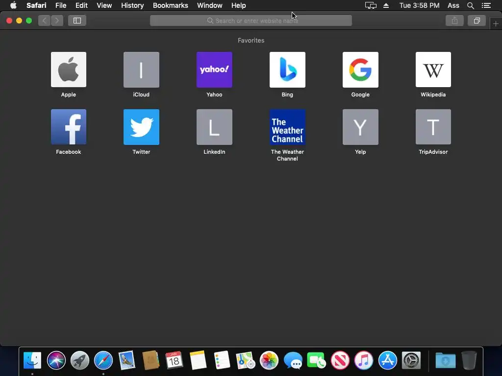Open The Weather Channel favorite tile
The image size is (502, 376).
287,127
